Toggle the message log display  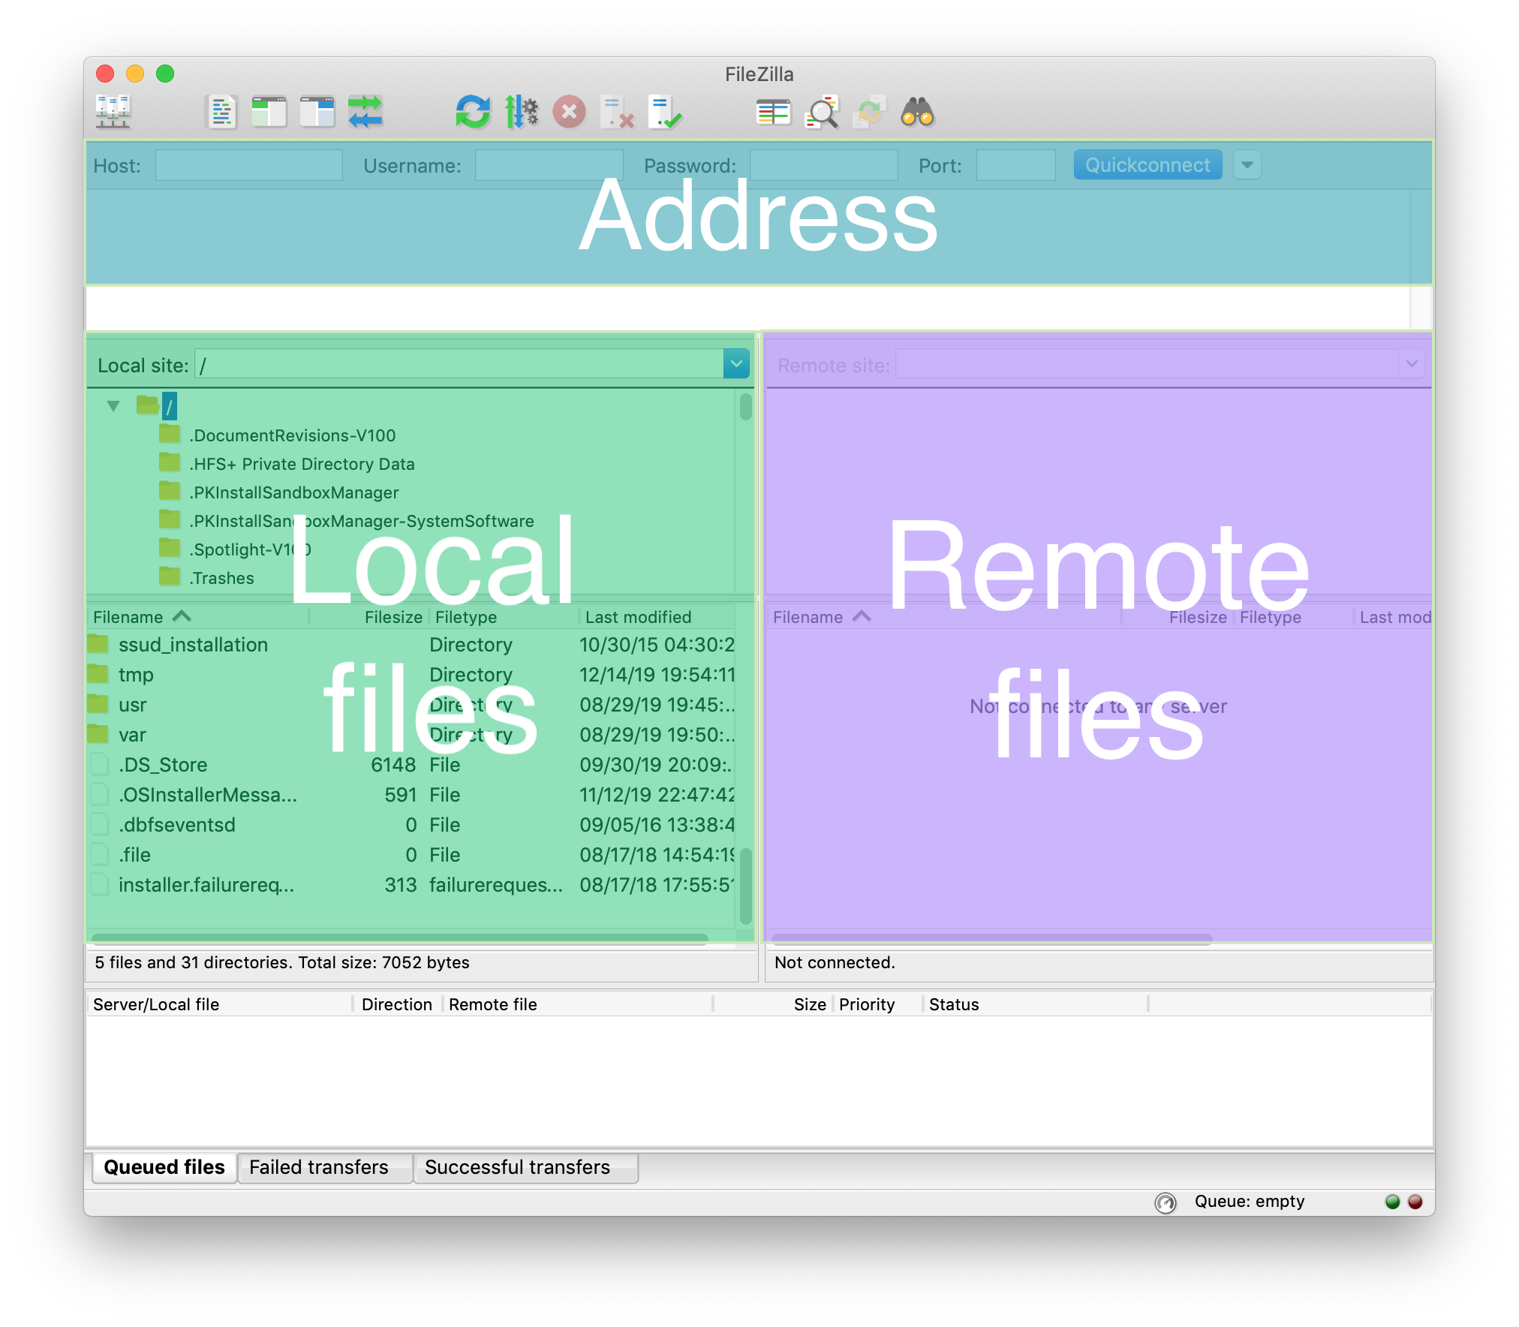click(221, 113)
